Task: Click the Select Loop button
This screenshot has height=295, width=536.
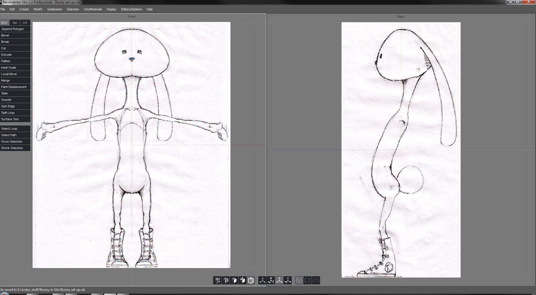Action: (x=15, y=129)
